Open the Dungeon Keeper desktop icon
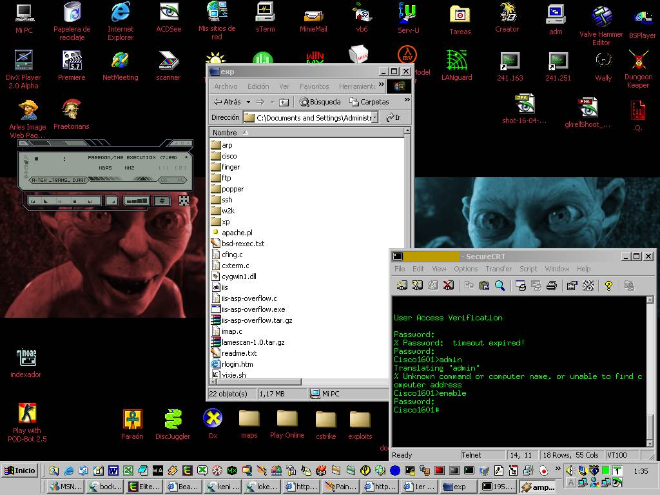The width and height of the screenshot is (660, 495). click(638, 68)
